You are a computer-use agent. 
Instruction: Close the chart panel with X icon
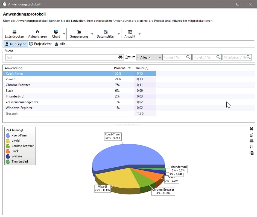coord(252,129)
